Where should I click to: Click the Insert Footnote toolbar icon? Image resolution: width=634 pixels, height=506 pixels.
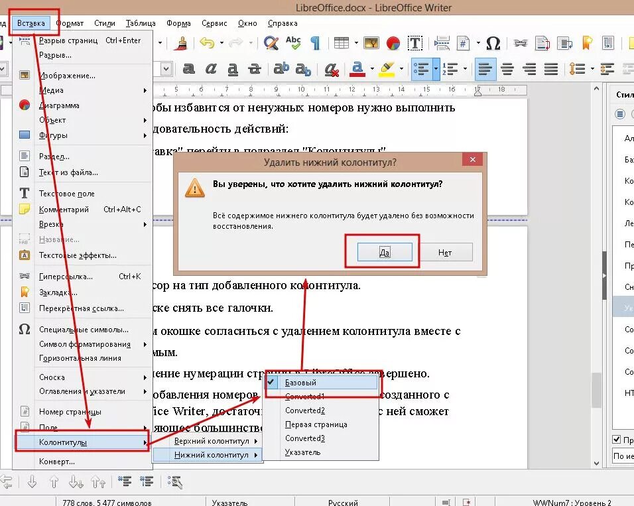[x=542, y=43]
